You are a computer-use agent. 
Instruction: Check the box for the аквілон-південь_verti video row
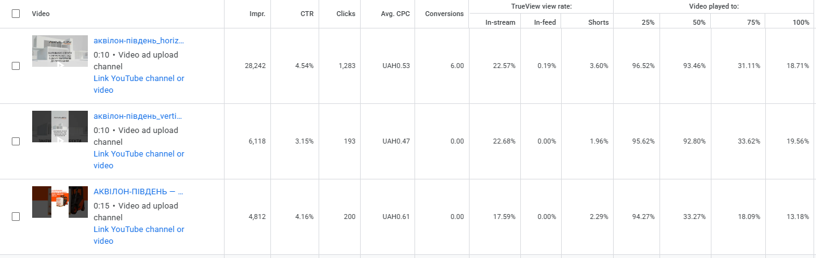coord(15,141)
